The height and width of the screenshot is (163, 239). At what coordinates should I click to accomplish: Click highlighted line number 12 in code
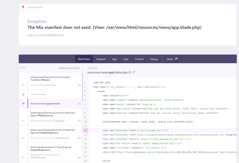85,130
